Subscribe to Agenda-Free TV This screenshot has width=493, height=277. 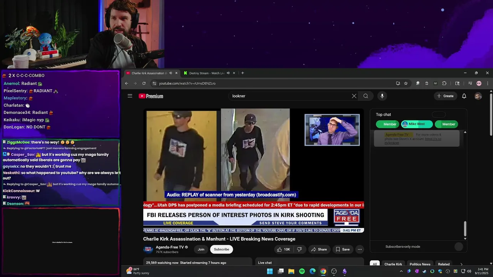[221, 249]
